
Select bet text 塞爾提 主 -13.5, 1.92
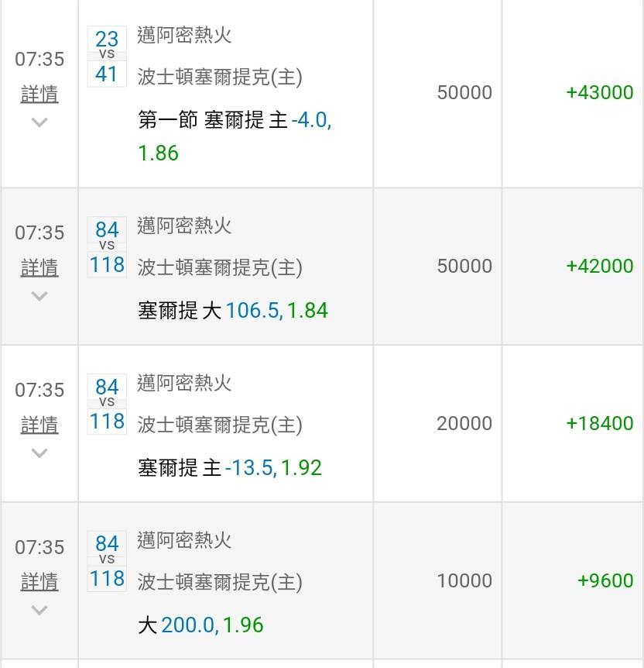(230, 467)
